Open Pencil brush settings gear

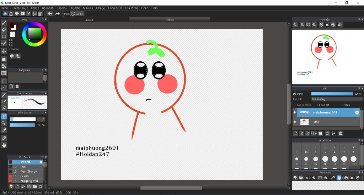pyautogui.click(x=41, y=162)
